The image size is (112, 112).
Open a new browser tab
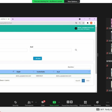(x=13, y=19)
